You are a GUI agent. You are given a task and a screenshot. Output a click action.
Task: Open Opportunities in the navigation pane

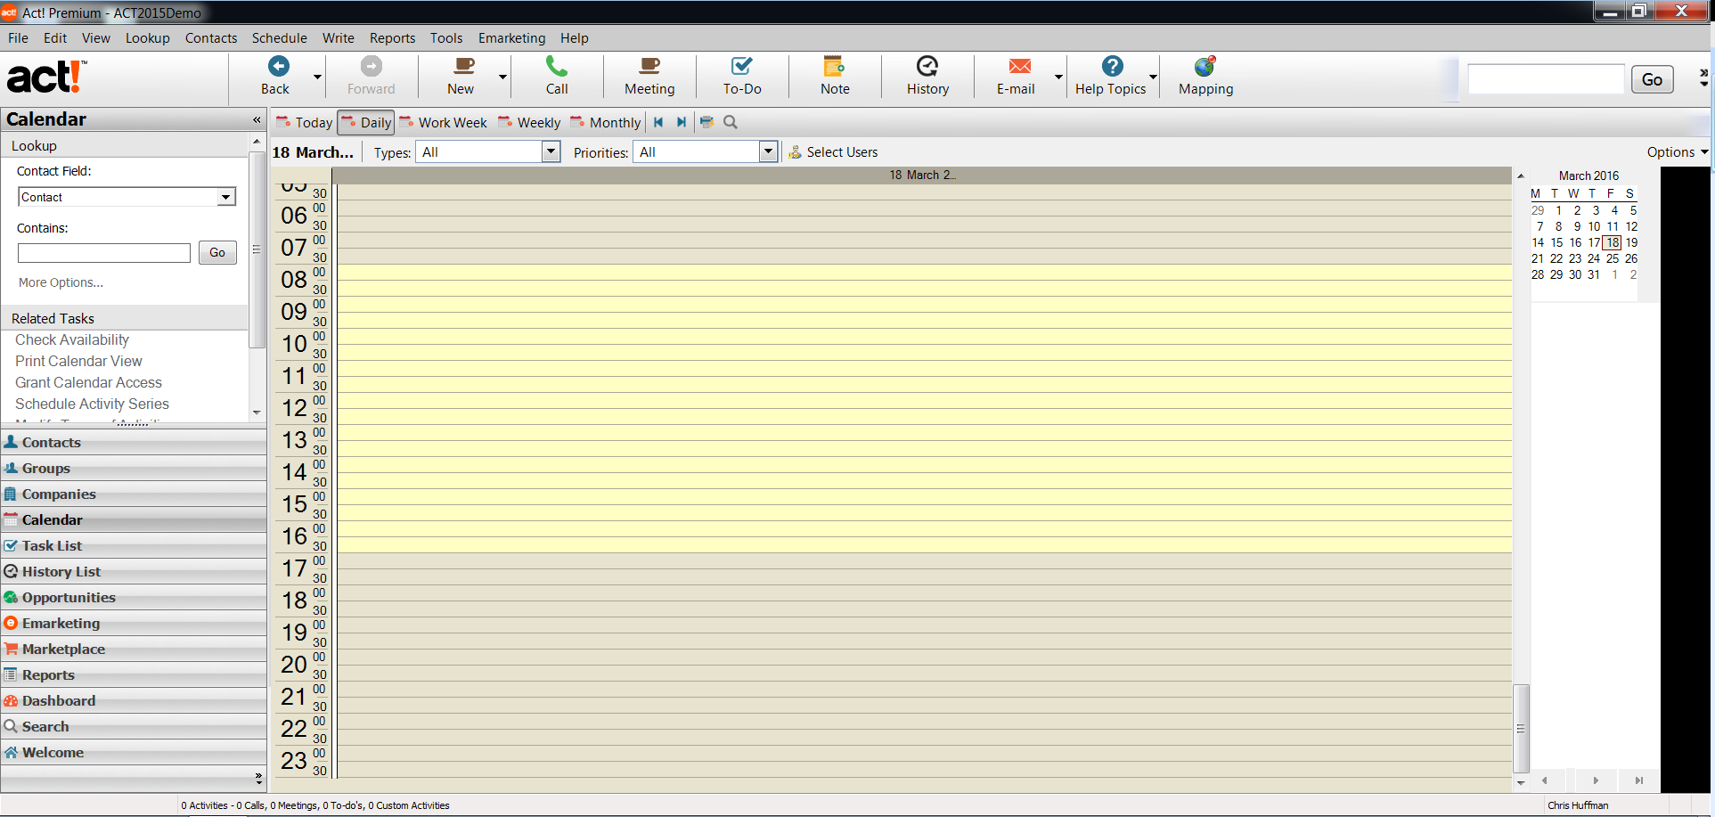pos(134,597)
